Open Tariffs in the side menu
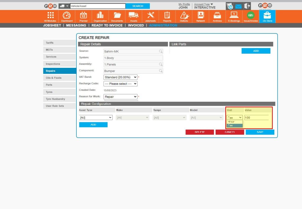The width and height of the screenshot is (302, 209). point(60,43)
